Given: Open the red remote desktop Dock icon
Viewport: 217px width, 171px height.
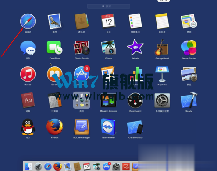Looking at the screenshot, I should pyautogui.click(x=126, y=167).
